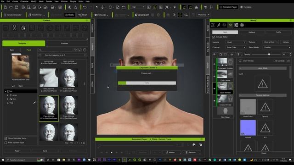294x165 pixels.
Task: Open the Headshot plugin button
Action: (142, 15)
